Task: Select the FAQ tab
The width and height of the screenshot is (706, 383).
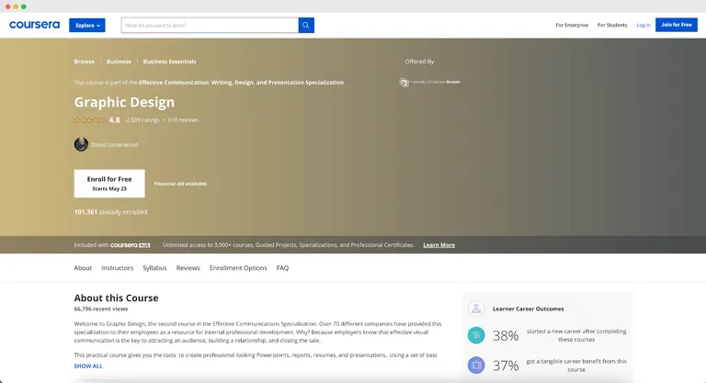Action: 282,268
